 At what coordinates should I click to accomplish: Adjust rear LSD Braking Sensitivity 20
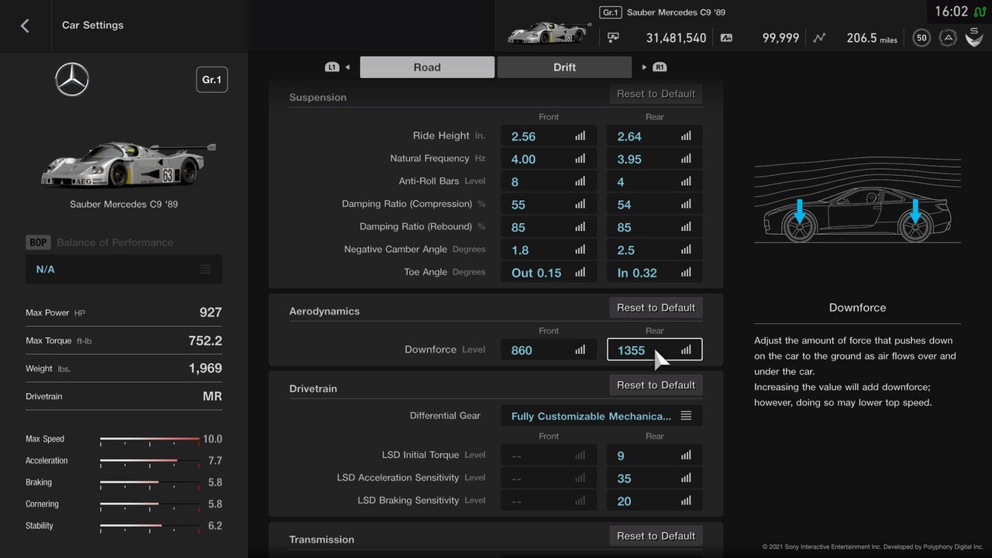point(655,501)
